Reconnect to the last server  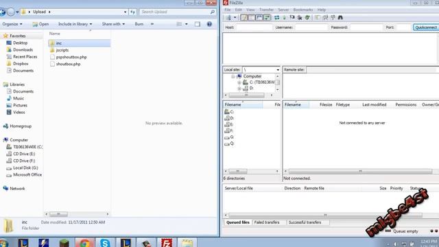pos(307,18)
